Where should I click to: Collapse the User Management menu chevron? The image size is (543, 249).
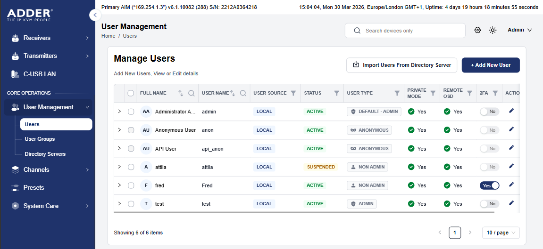87,107
